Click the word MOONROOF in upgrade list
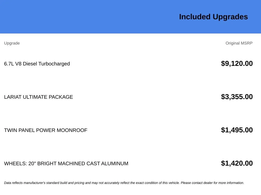 (x=72, y=130)
